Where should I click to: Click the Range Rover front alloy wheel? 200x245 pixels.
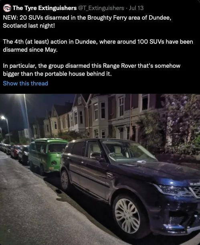(x=128, y=216)
